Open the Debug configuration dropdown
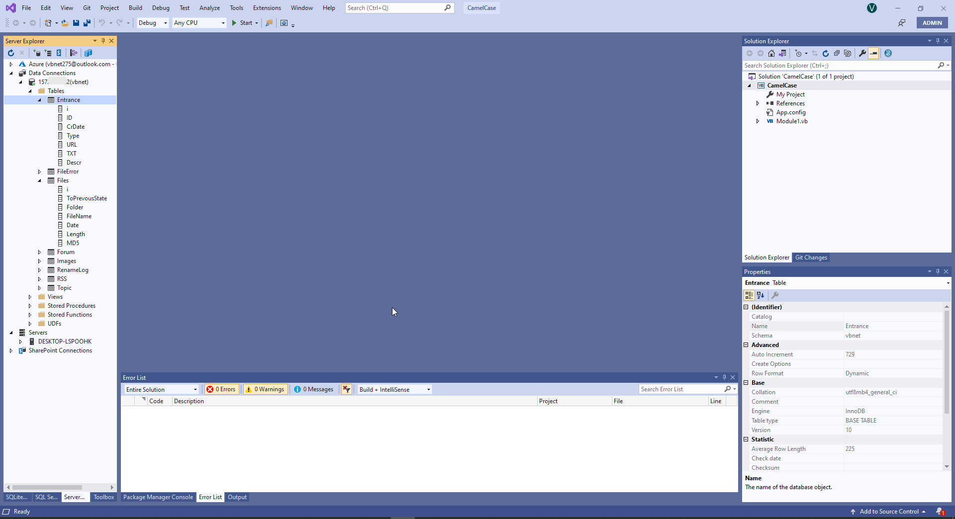 (153, 23)
